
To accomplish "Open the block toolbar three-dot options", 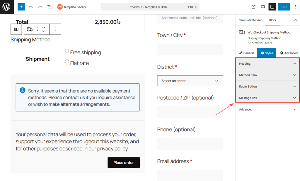I will [x=55, y=29].
